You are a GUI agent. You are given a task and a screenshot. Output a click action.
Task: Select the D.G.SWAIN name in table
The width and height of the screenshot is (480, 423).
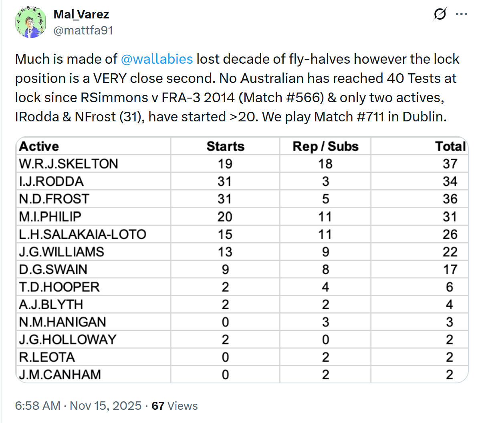53,270
